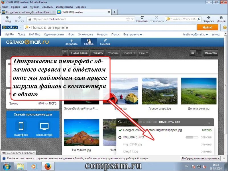The width and height of the screenshot is (228, 171).
Task: Open the test.ioleg@mail.ru account dropdown
Action: [196, 34]
